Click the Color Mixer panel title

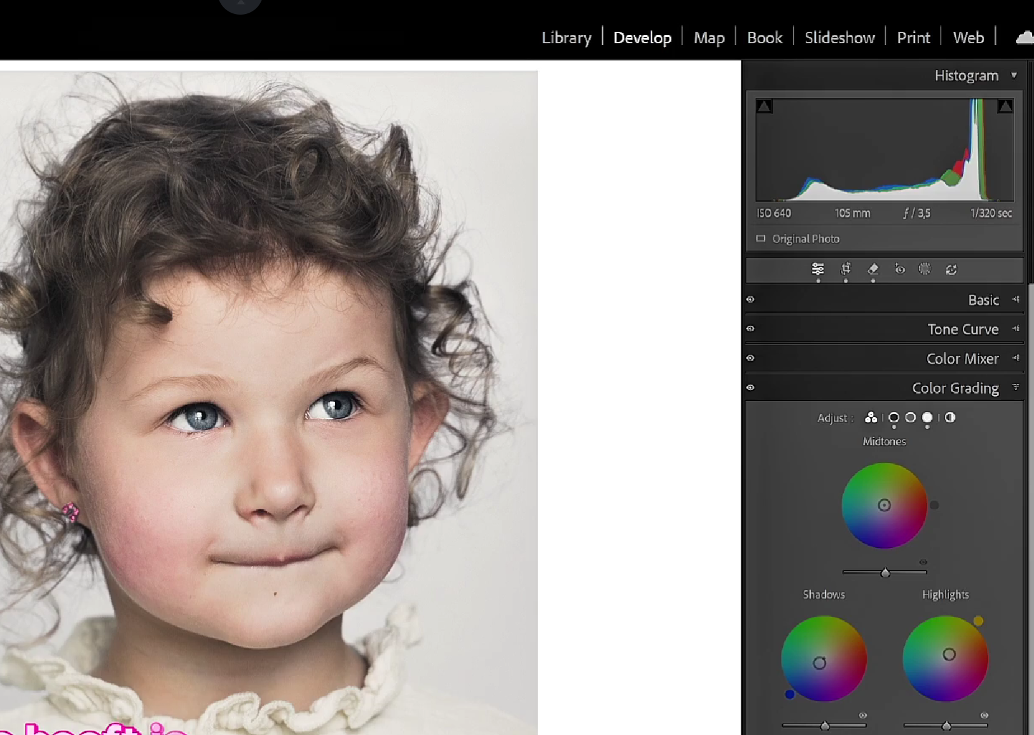pos(962,359)
